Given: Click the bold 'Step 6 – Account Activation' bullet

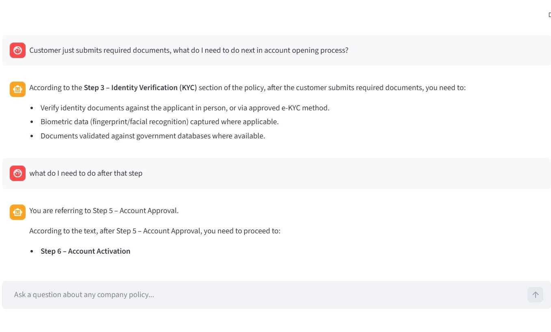Looking at the screenshot, I should 85,251.
